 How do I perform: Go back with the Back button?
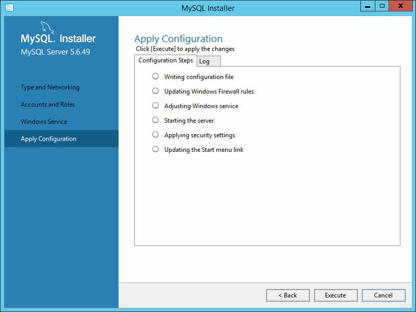[x=288, y=295]
